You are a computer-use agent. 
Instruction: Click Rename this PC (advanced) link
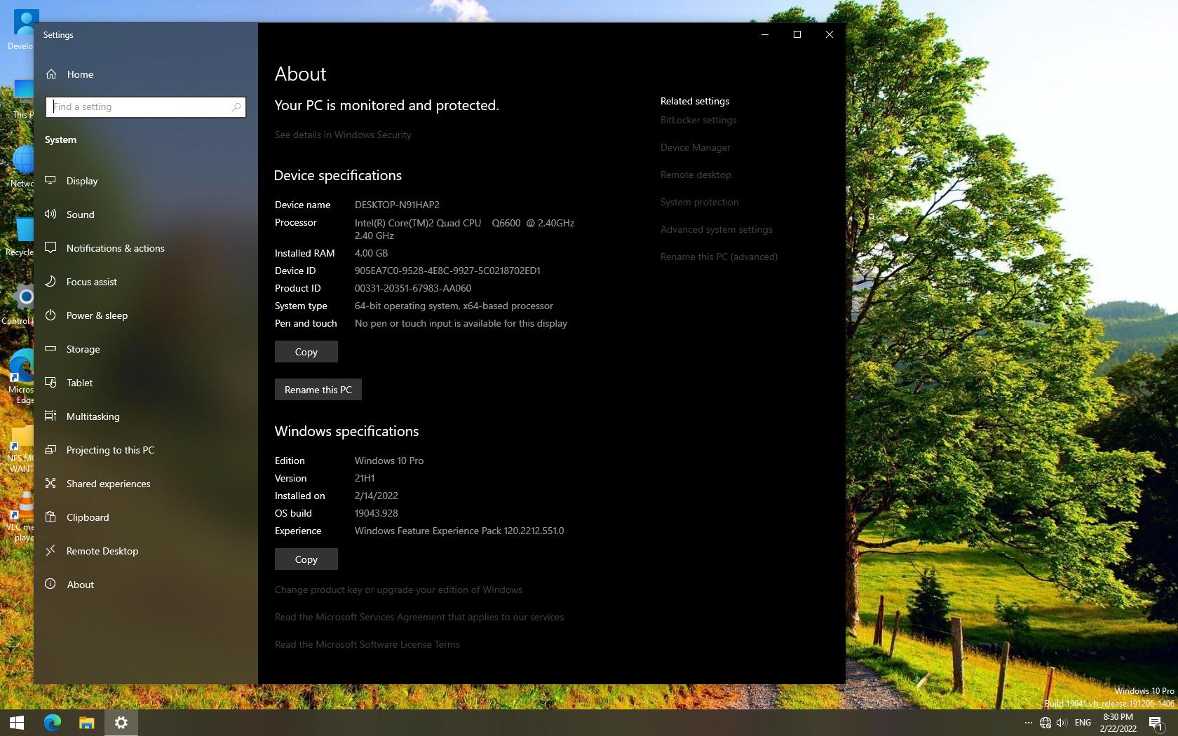719,257
